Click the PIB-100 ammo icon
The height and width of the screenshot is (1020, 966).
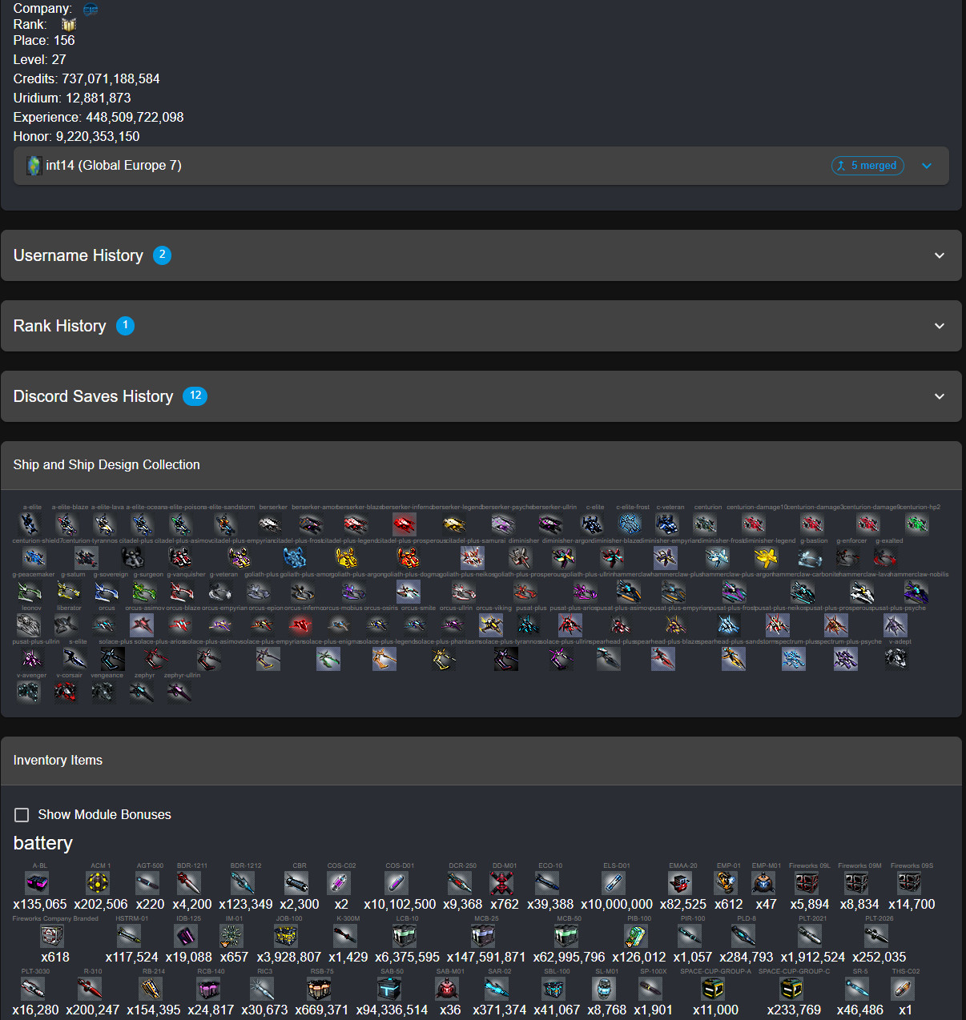pos(636,935)
